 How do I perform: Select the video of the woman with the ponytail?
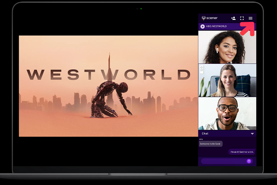click(x=227, y=80)
